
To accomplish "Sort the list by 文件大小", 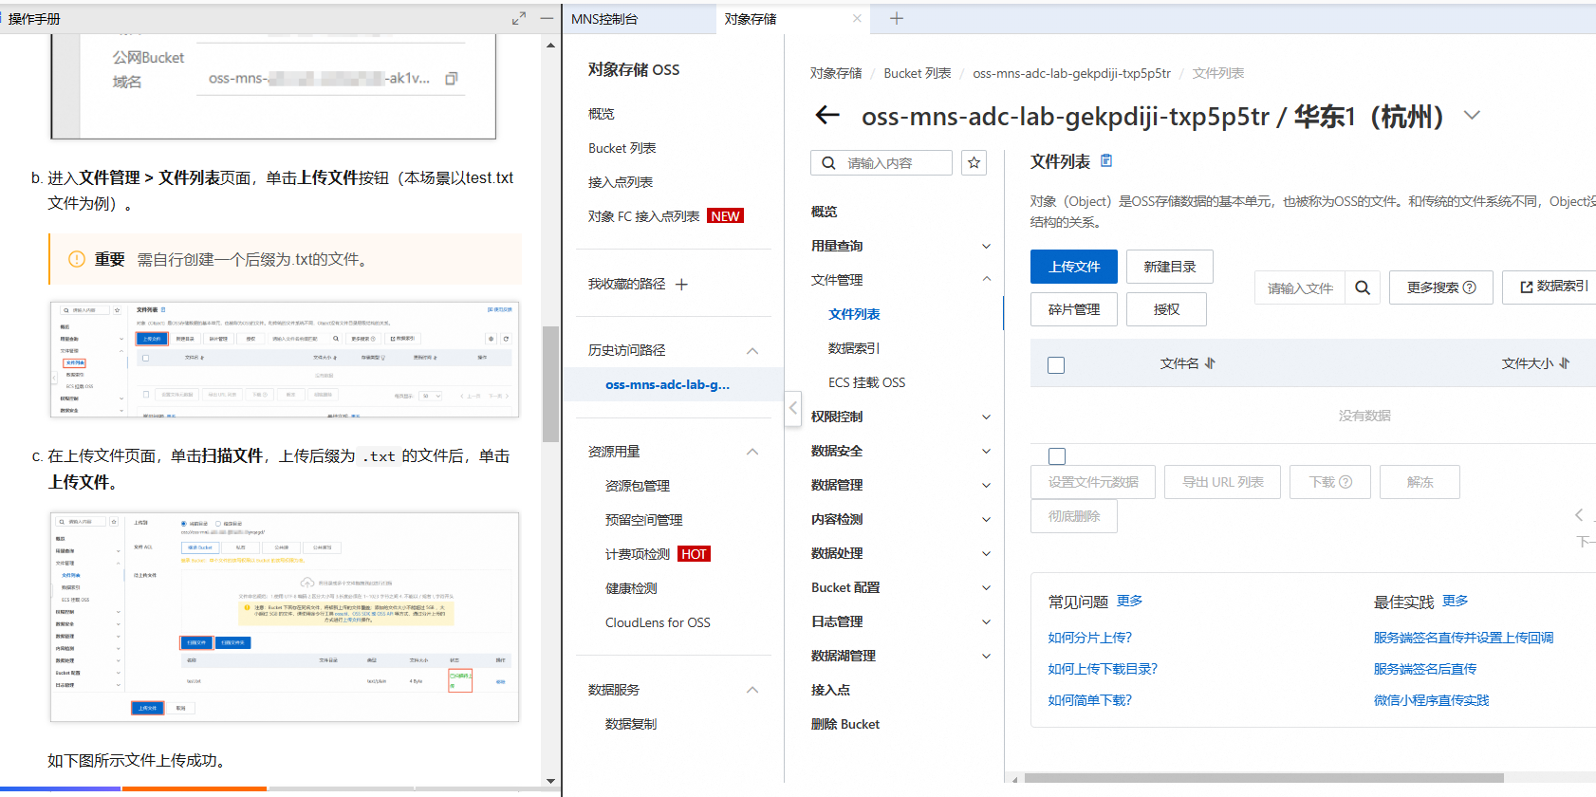I will point(1564,363).
